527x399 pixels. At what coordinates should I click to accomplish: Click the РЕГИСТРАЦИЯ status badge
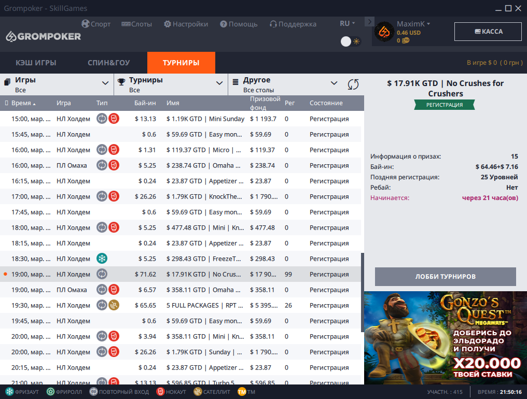tap(445, 105)
